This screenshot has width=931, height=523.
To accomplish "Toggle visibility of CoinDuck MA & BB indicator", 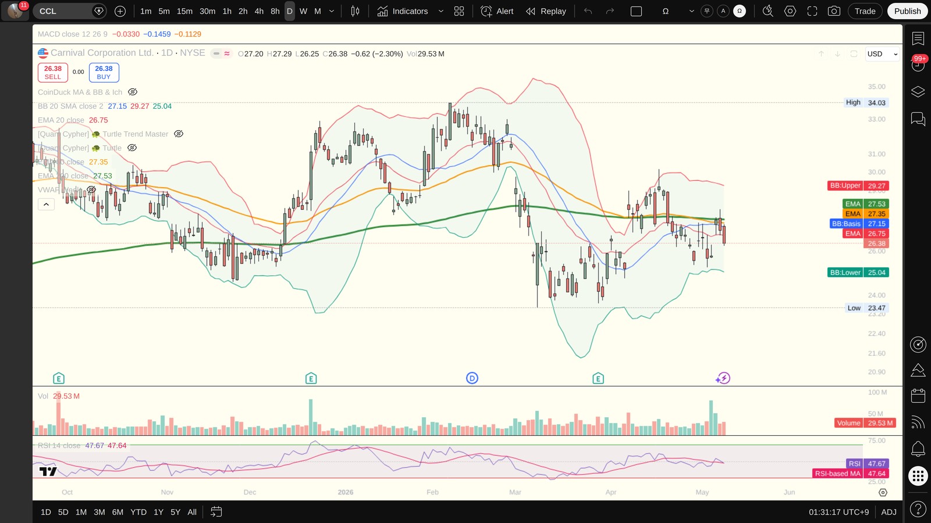I will [x=133, y=92].
